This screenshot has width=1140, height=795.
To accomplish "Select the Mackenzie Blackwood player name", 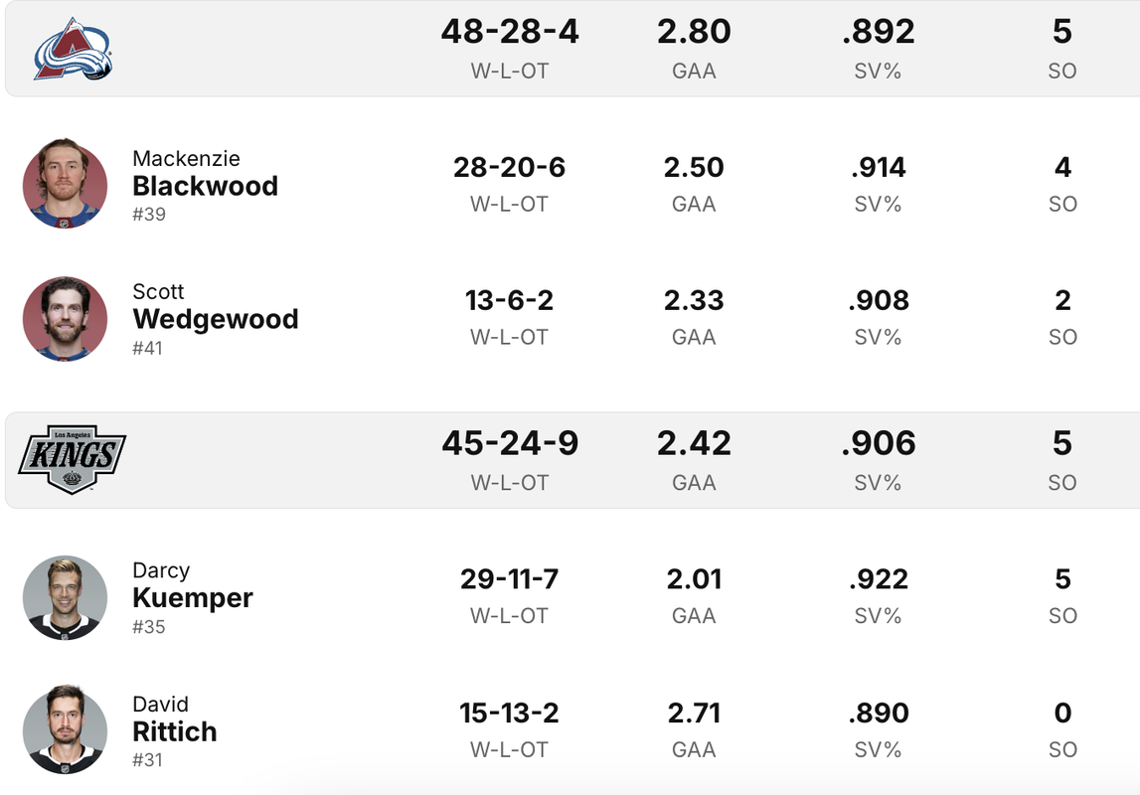I will point(205,174).
